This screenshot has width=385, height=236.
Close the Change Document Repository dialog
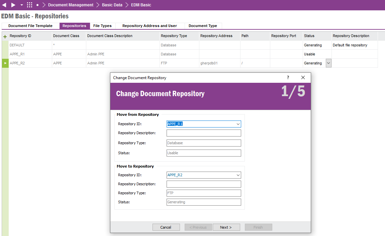pyautogui.click(x=303, y=77)
